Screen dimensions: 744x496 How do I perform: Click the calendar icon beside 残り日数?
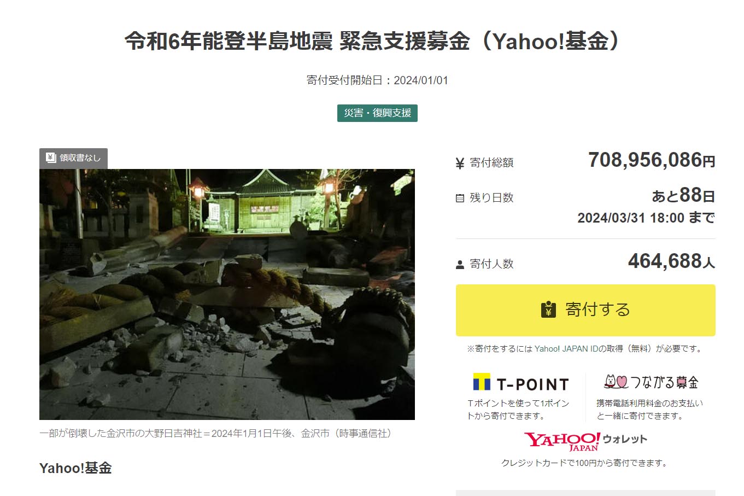(x=460, y=198)
